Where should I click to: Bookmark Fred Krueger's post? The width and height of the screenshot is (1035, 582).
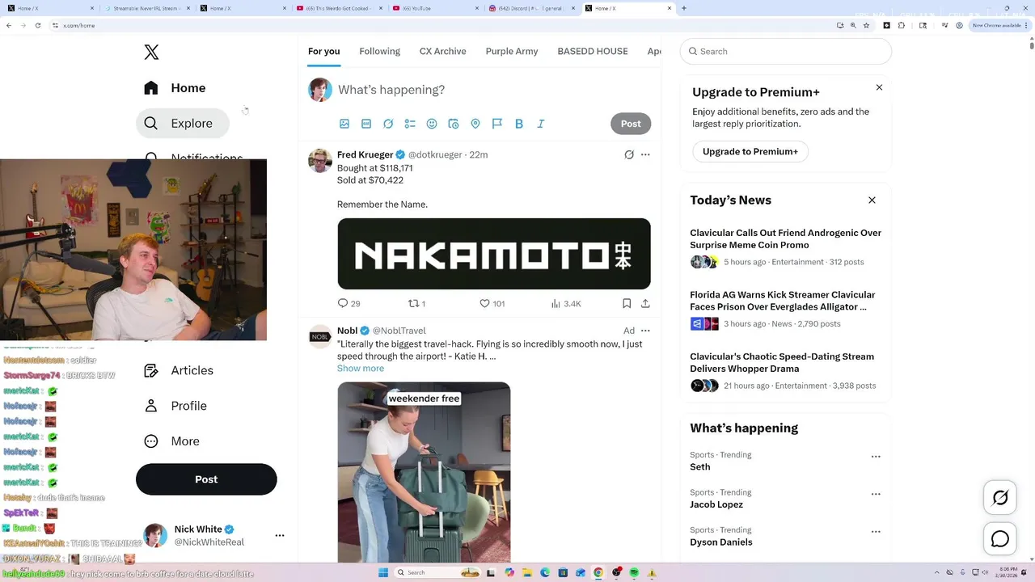(x=627, y=303)
